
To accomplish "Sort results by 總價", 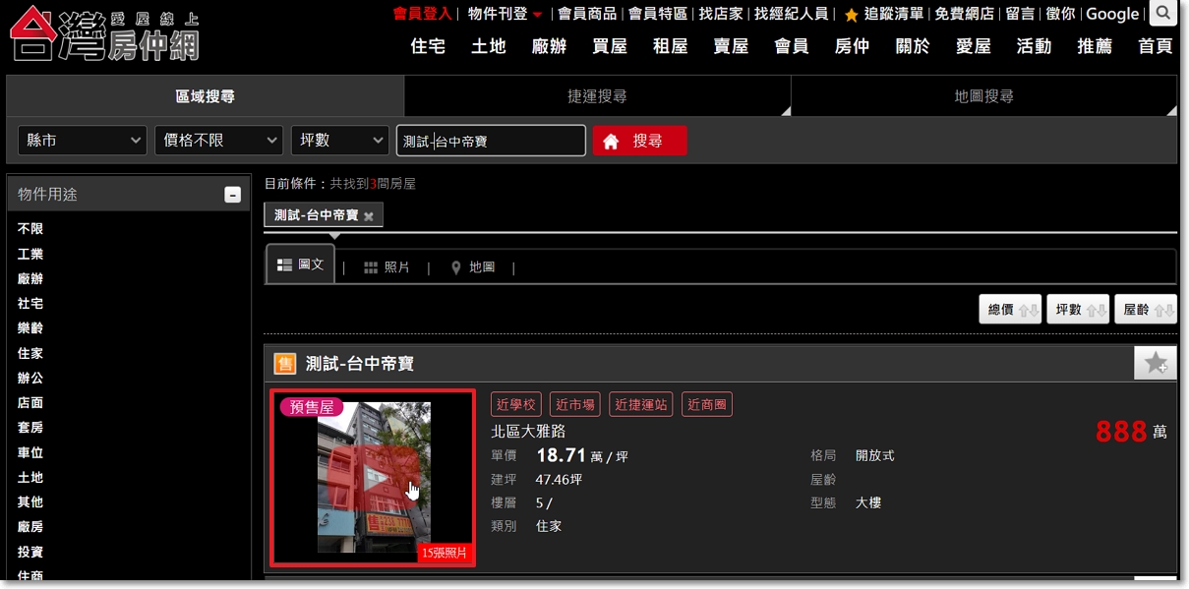I will [x=1010, y=310].
